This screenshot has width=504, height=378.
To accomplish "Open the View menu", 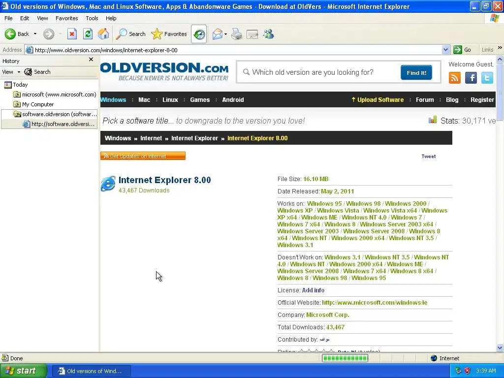I will [x=42, y=18].
